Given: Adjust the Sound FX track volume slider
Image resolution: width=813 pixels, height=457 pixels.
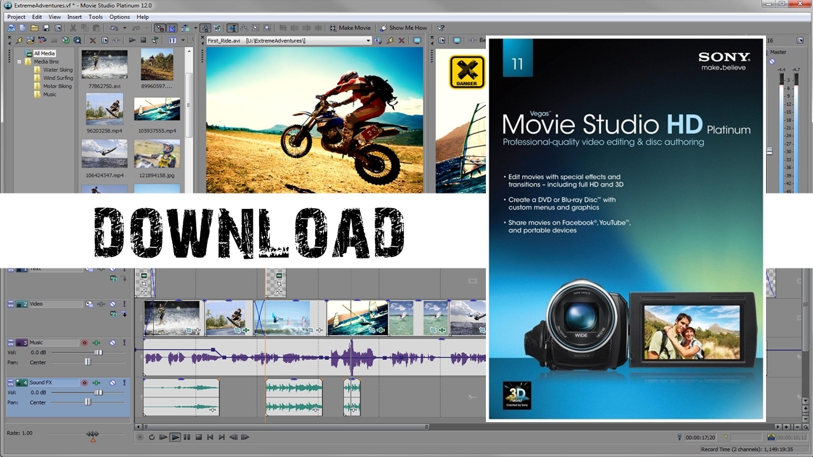Looking at the screenshot, I should tap(98, 392).
